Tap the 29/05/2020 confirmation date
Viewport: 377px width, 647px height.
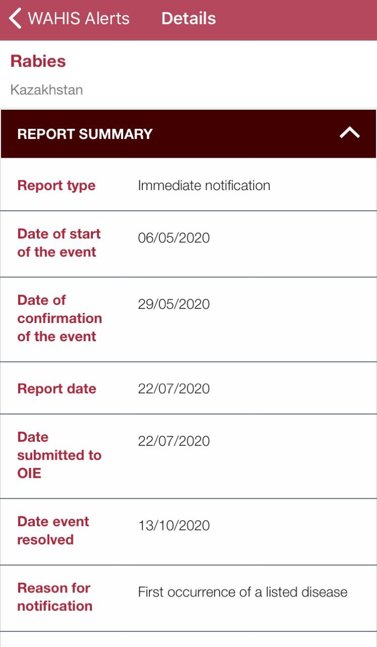pyautogui.click(x=174, y=304)
